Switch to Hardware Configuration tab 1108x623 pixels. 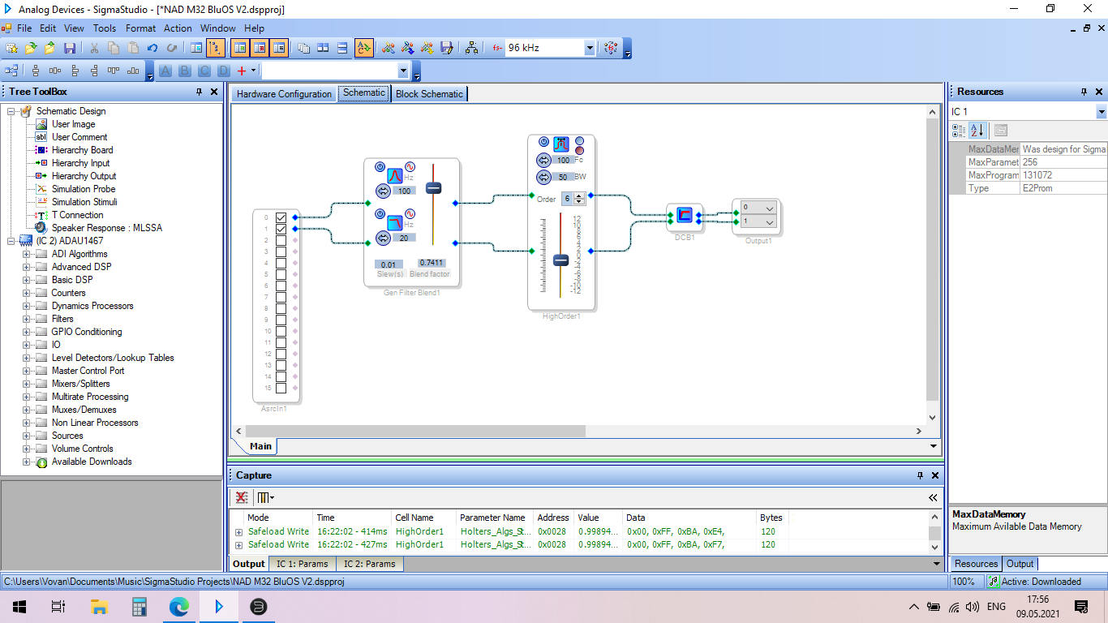[x=284, y=94]
